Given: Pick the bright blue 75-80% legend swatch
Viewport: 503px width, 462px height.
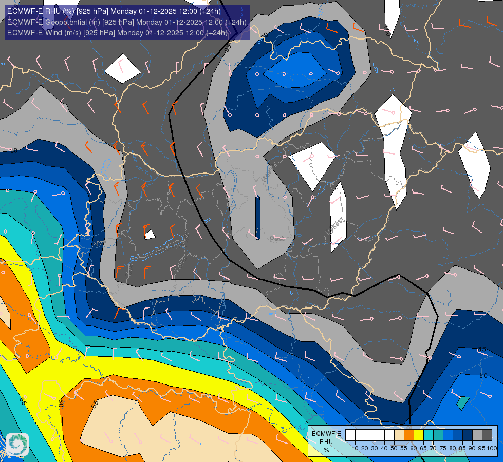Looking at the screenshot, I should point(448,435).
